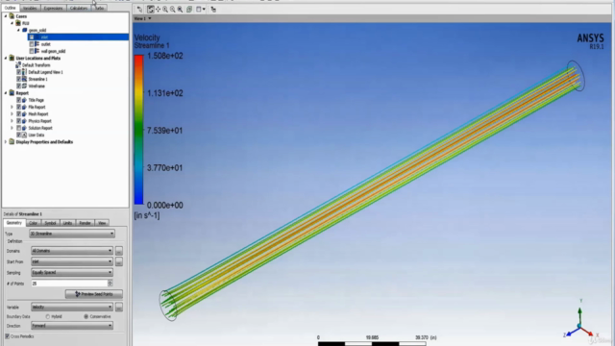This screenshot has width=615, height=346.
Task: Toggle the Solution Report checkbox
Action: point(18,128)
